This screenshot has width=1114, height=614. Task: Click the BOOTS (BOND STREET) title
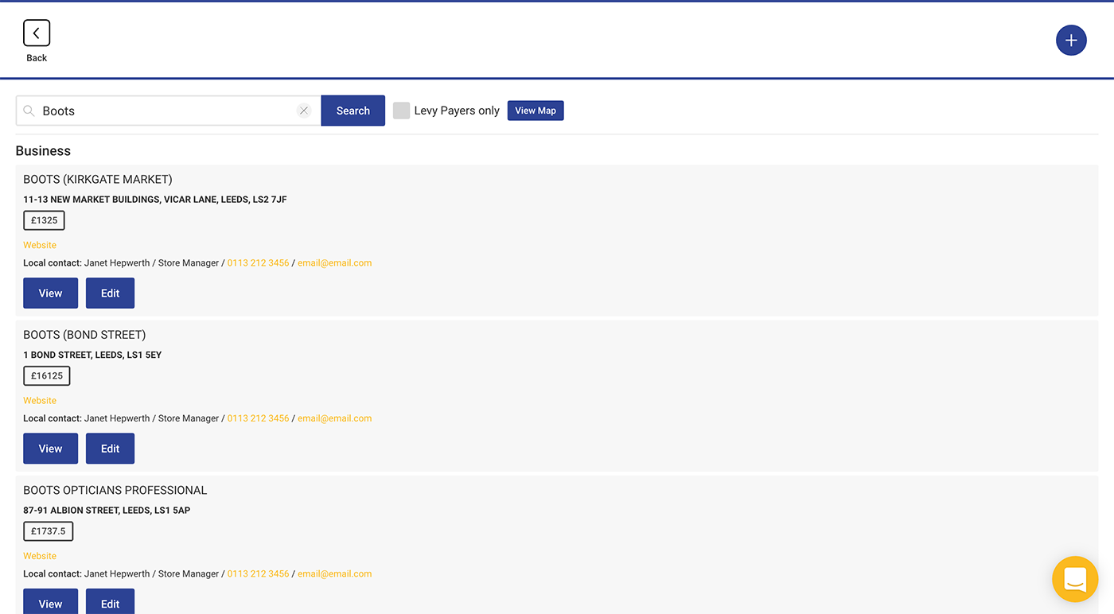tap(84, 335)
